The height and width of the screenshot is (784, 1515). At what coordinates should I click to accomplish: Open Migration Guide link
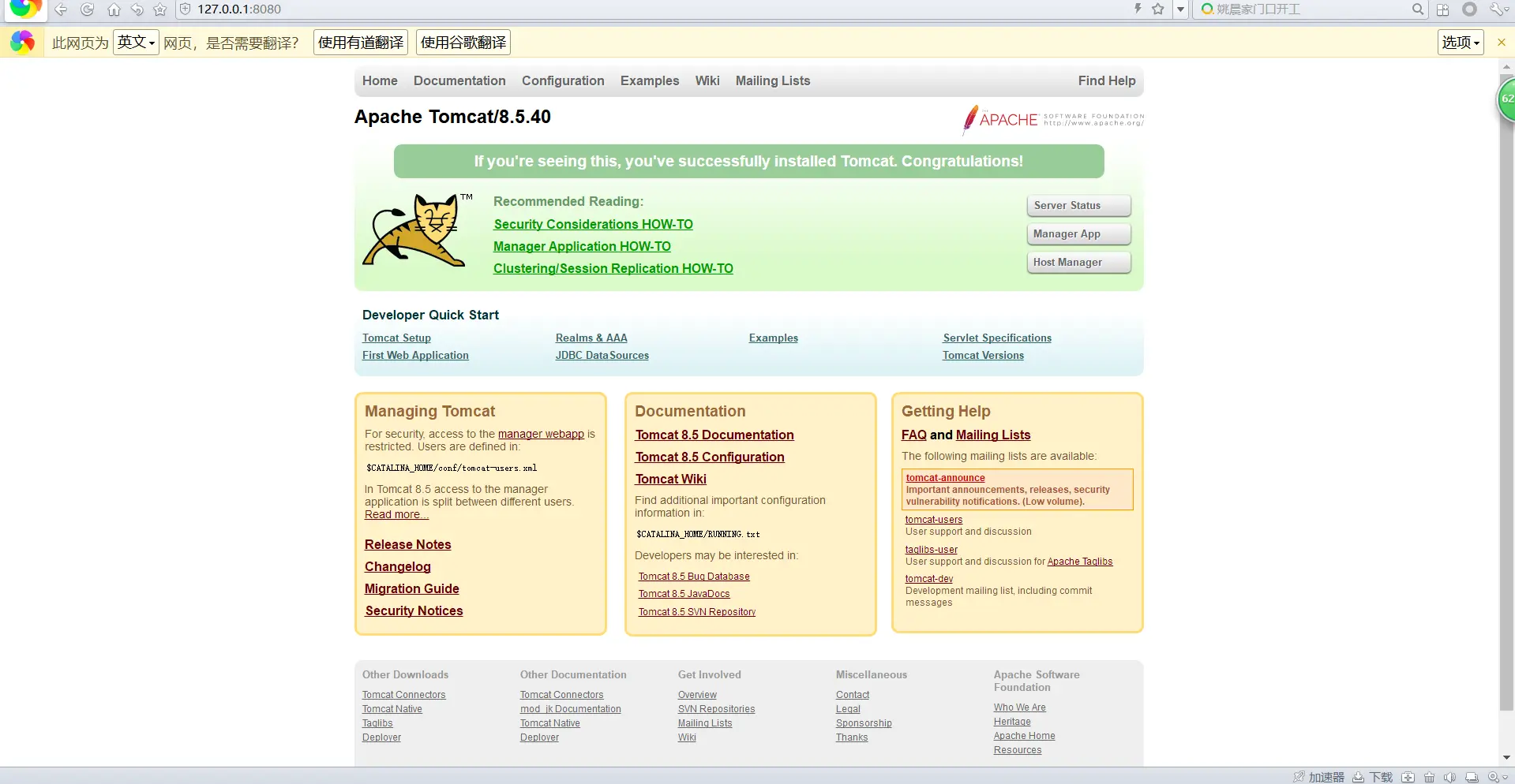click(411, 588)
